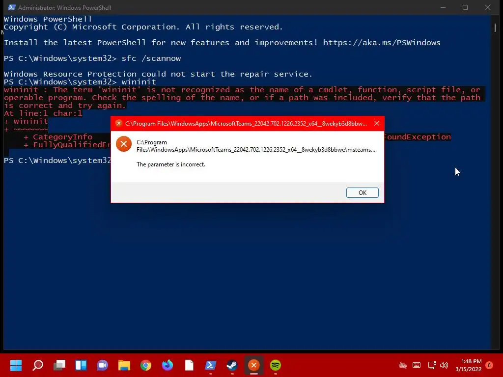Click the 'Copyright (C) Microsoft Corporation' line
The height and width of the screenshot is (377, 503).
[x=143, y=27]
